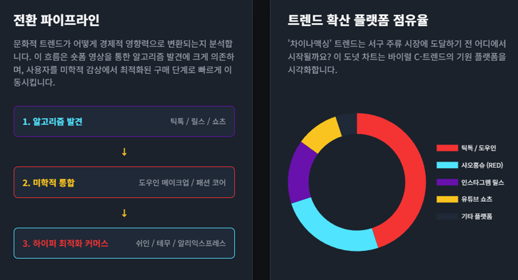Click the down arrow below 미학적 통합

click(x=124, y=213)
